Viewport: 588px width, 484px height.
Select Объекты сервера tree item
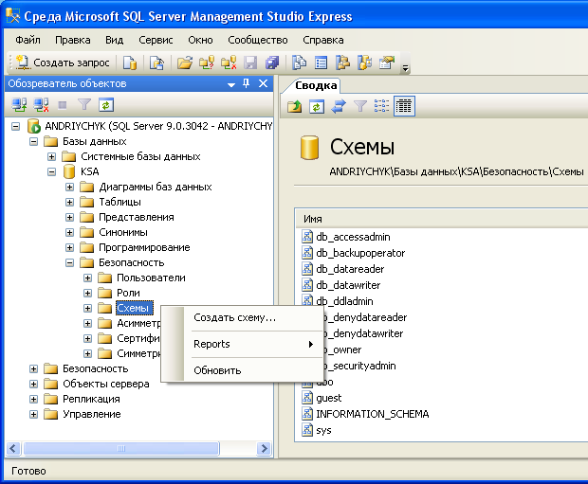point(106,384)
